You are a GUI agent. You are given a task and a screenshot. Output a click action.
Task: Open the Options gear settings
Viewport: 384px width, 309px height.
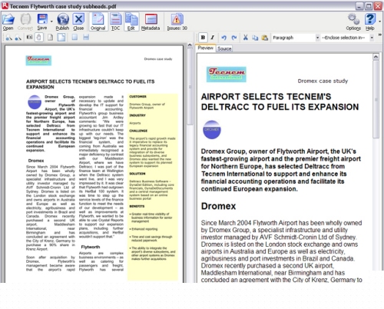tap(353, 22)
